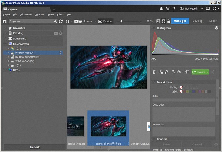Rotate the image left
This screenshot has width=222, height=152.
pyautogui.click(x=161, y=72)
